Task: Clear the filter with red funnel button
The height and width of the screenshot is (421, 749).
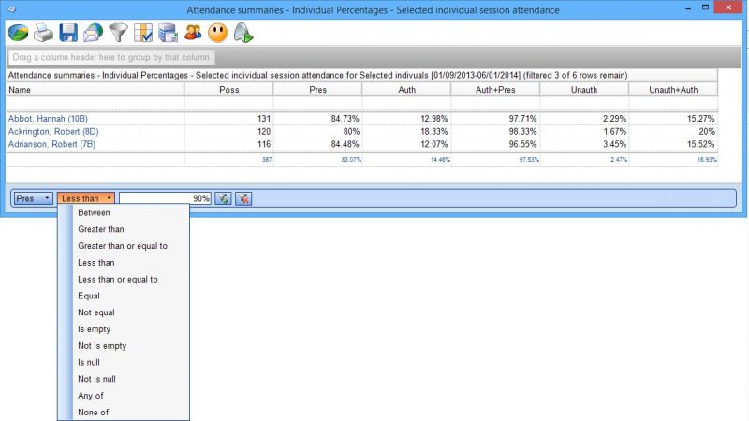Action: (243, 198)
